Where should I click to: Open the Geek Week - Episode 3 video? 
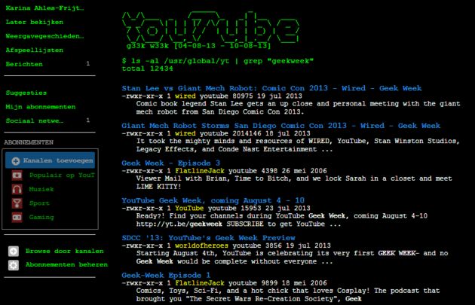(171, 163)
